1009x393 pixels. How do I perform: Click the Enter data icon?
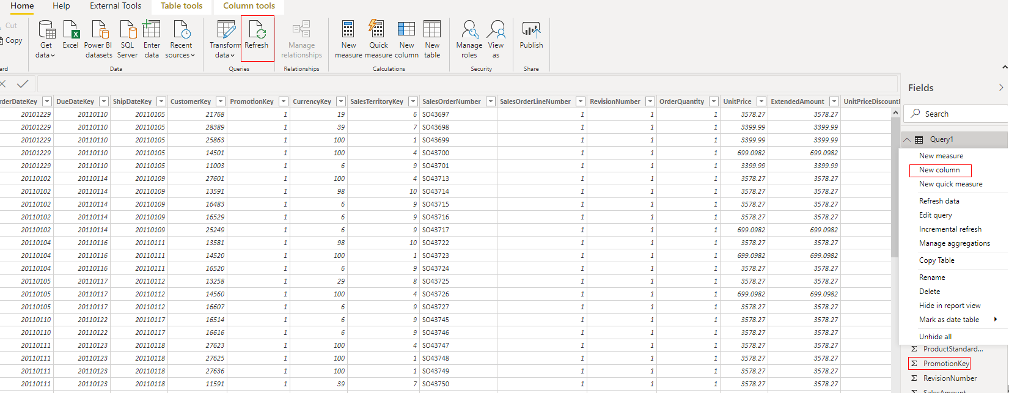point(152,29)
